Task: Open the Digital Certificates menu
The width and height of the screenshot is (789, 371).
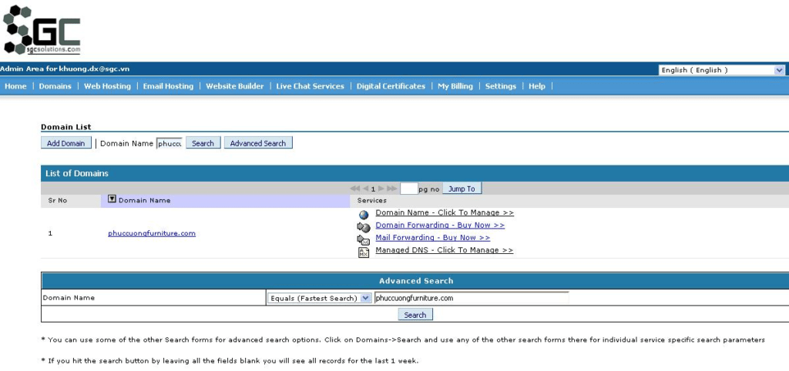Action: (x=391, y=86)
